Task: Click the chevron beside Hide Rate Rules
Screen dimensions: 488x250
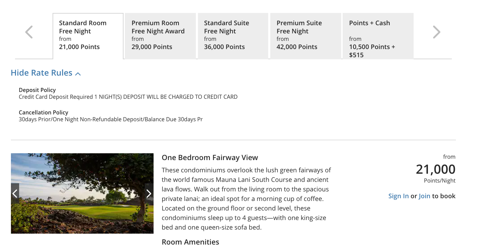Action: pyautogui.click(x=78, y=74)
